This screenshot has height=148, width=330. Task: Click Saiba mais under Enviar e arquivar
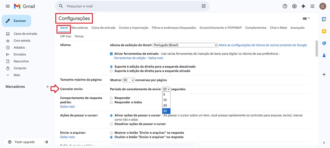pos(67,137)
